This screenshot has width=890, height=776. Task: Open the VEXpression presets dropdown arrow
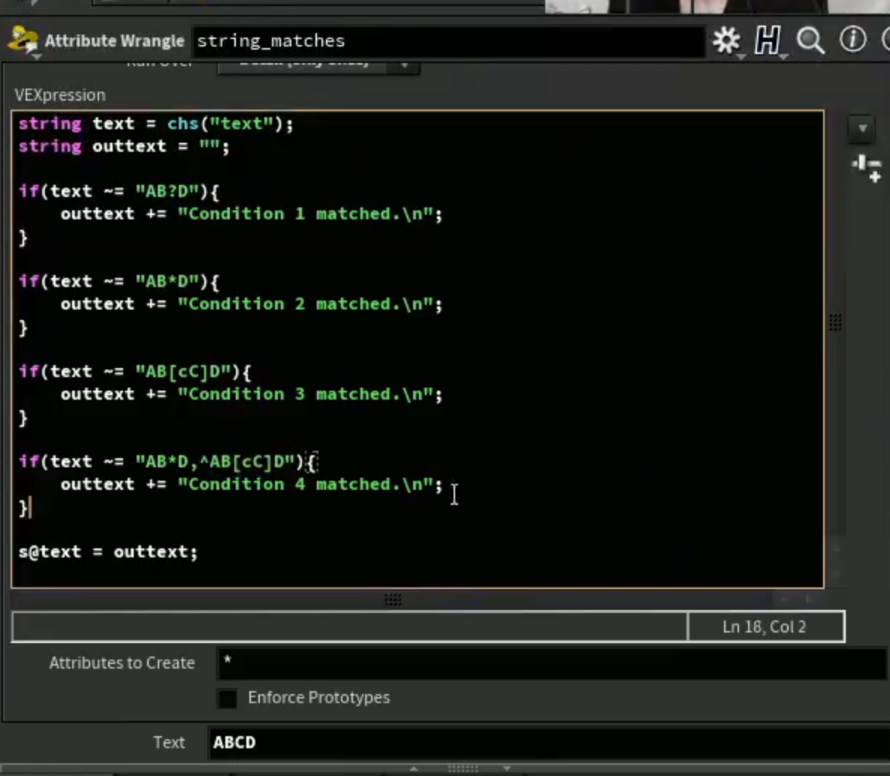(x=862, y=129)
